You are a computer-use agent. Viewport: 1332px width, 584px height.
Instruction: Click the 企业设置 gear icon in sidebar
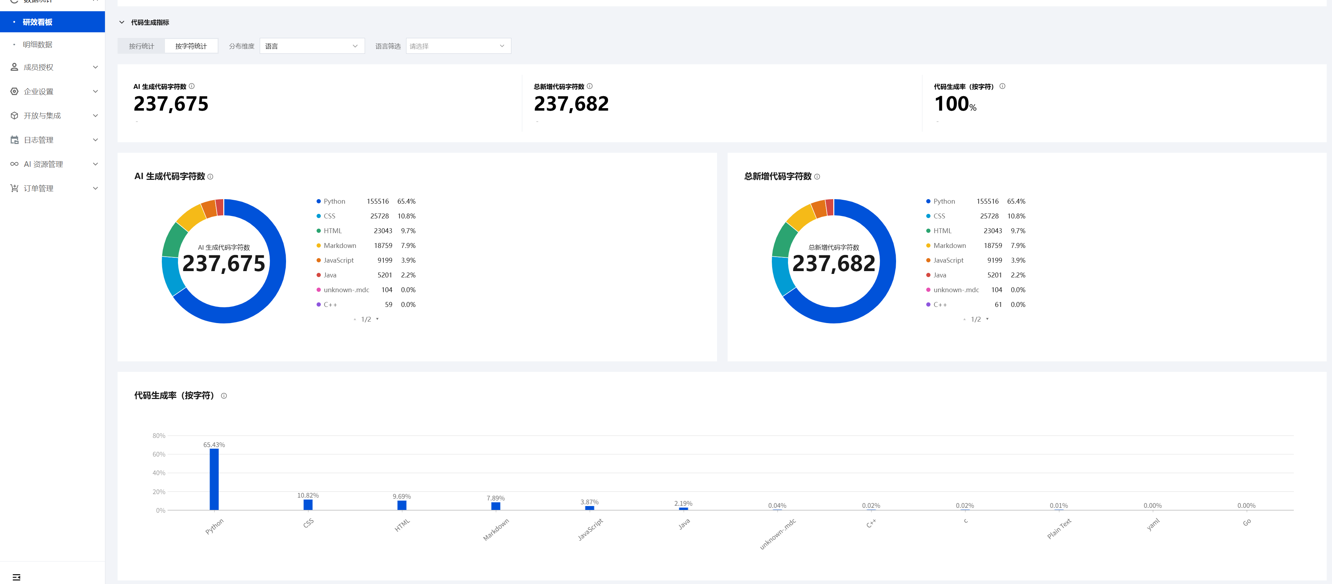pos(14,92)
